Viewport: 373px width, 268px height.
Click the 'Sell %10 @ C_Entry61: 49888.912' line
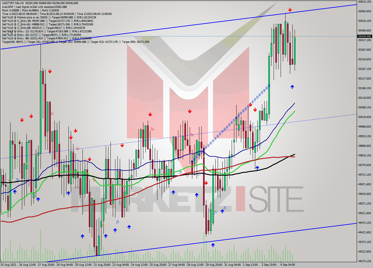47,24
